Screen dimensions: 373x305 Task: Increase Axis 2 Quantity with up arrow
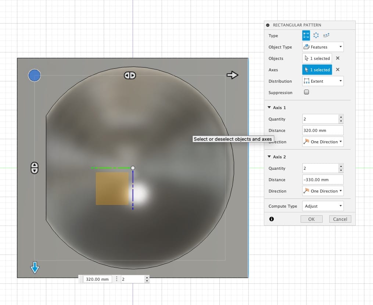coord(341,166)
